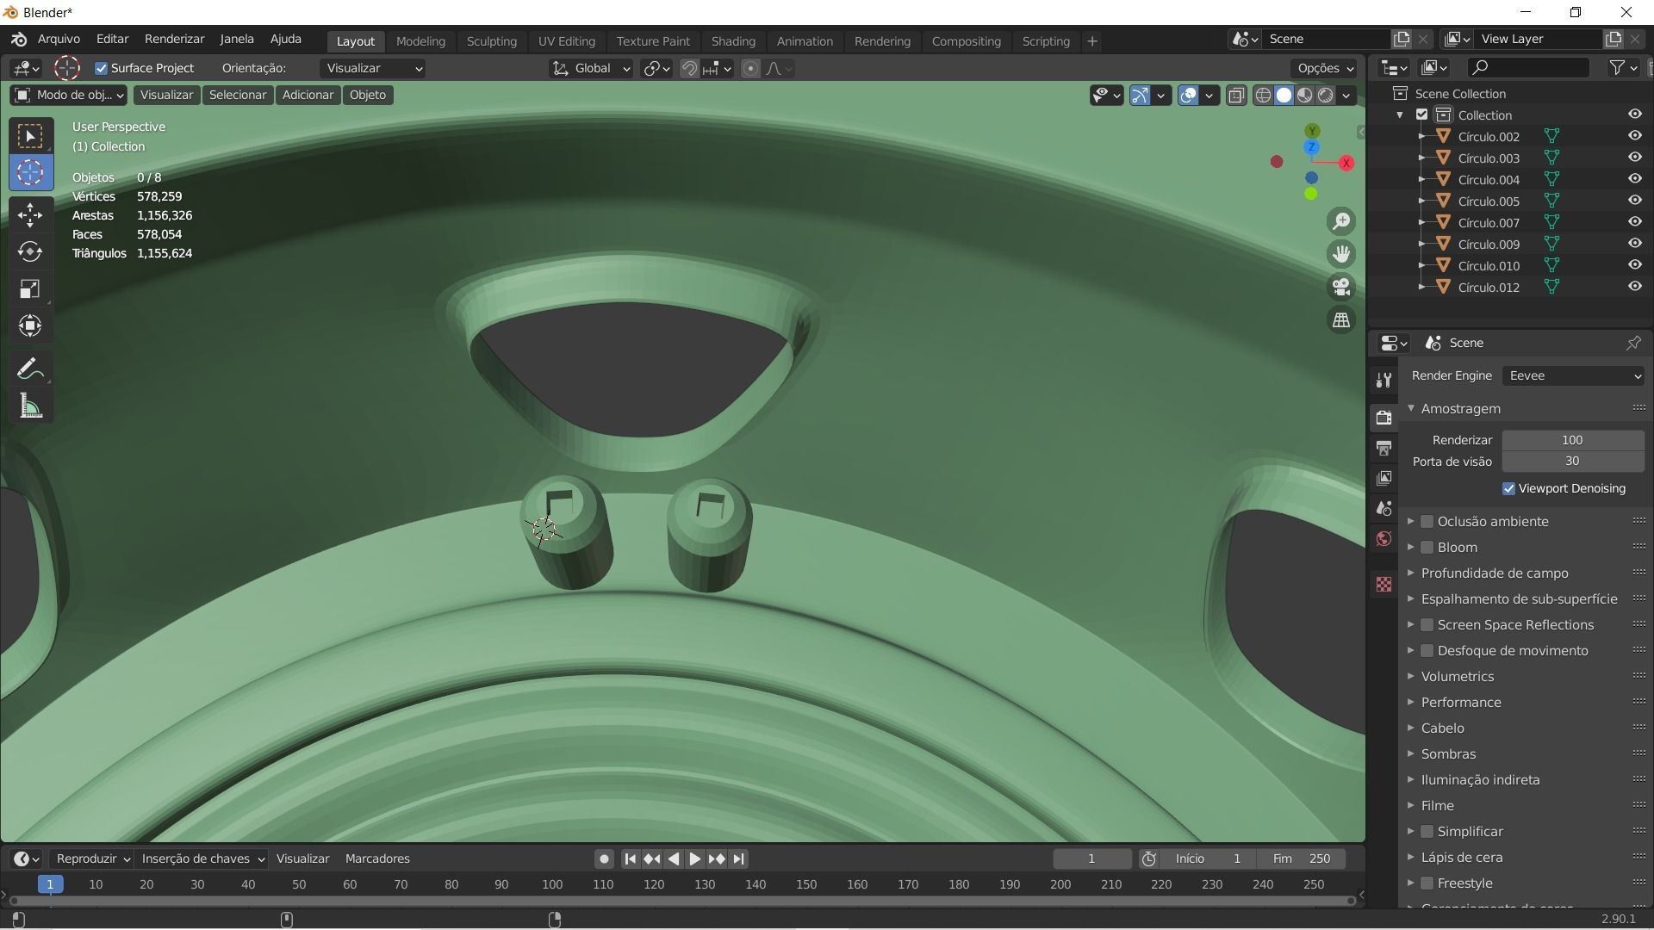1654x930 pixels.
Task: Switch to the Sculpting workspace tab
Action: pos(491,40)
